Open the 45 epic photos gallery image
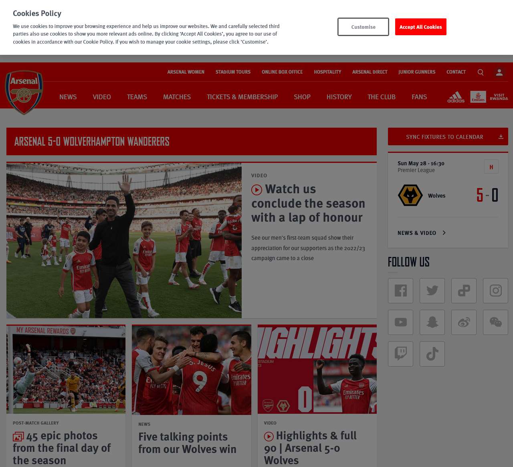 click(x=66, y=369)
